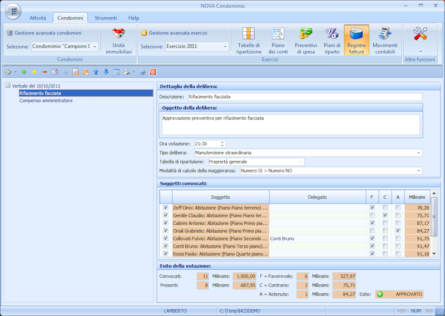Screen dimensions: 445x316
Task: Click the scissors cut toolbar icon
Action: 65,72
